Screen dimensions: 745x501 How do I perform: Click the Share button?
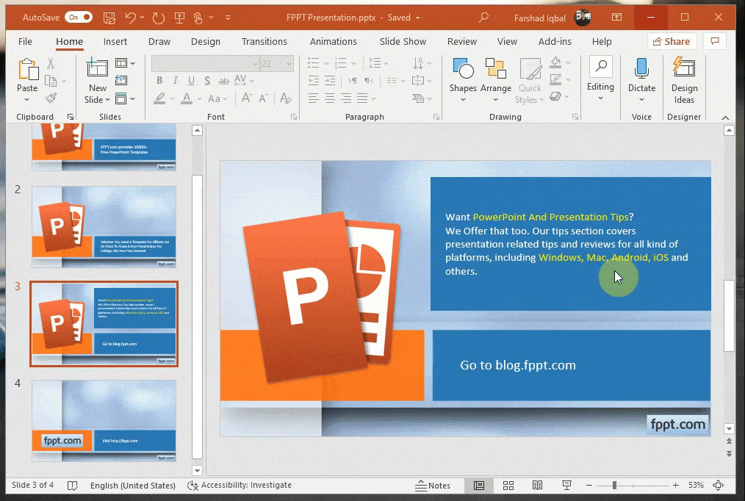(x=672, y=42)
